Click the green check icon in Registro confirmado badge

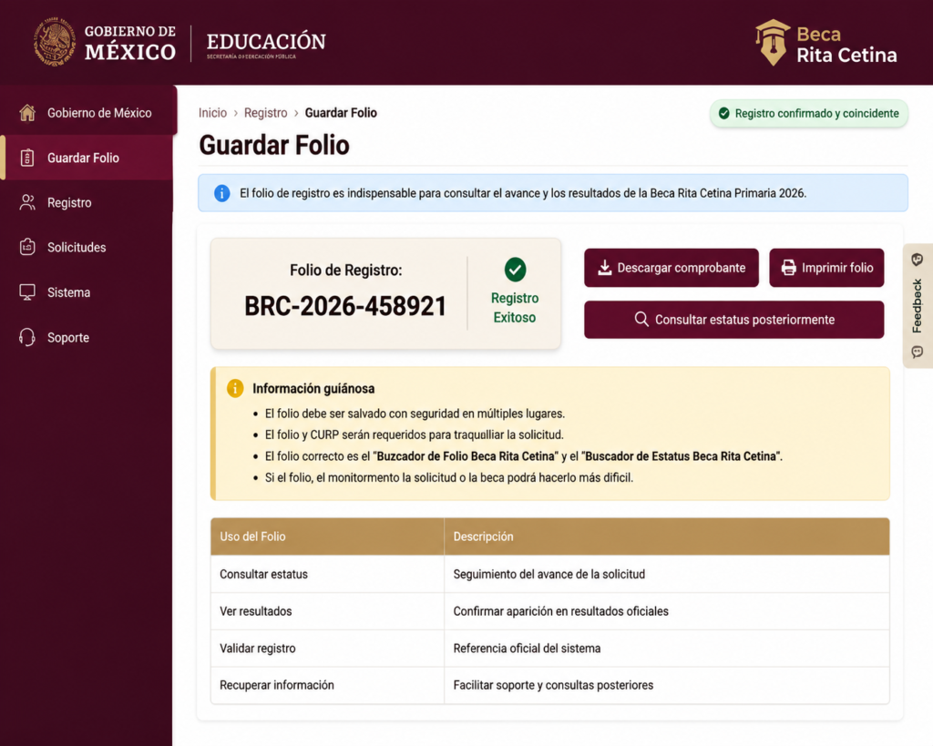[724, 114]
